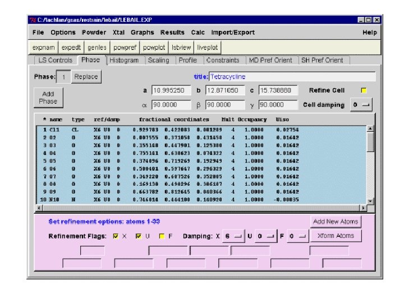404x303 pixels.
Task: Select atom row 7 O7
Action: click(x=201, y=177)
